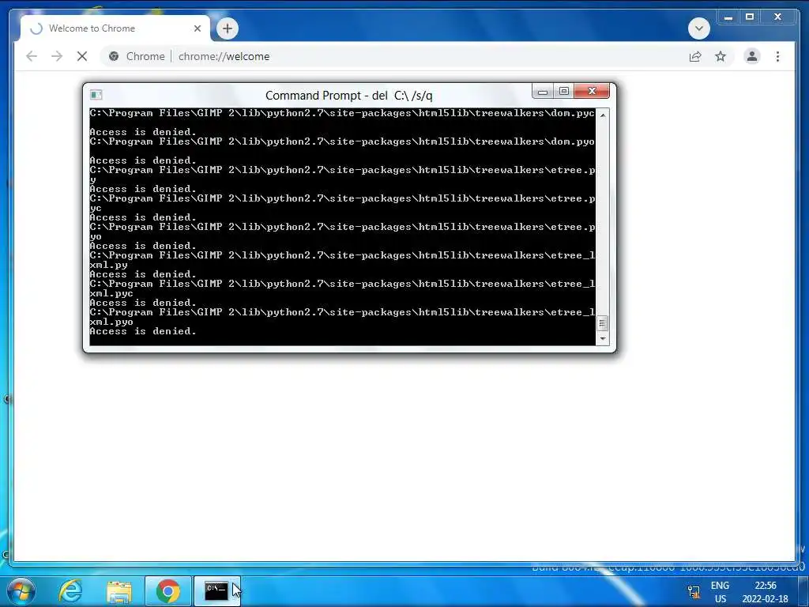Close the Welcome to Chrome tab
The image size is (809, 607).
pyautogui.click(x=197, y=28)
